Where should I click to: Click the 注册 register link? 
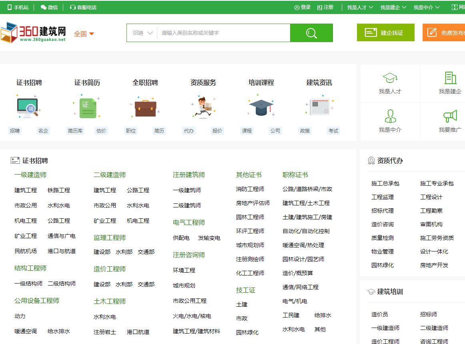click(x=325, y=8)
